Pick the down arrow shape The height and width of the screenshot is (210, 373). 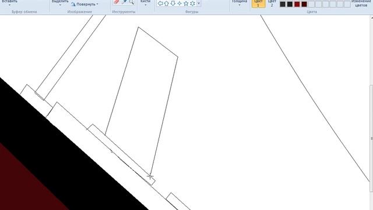tap(173, 3)
